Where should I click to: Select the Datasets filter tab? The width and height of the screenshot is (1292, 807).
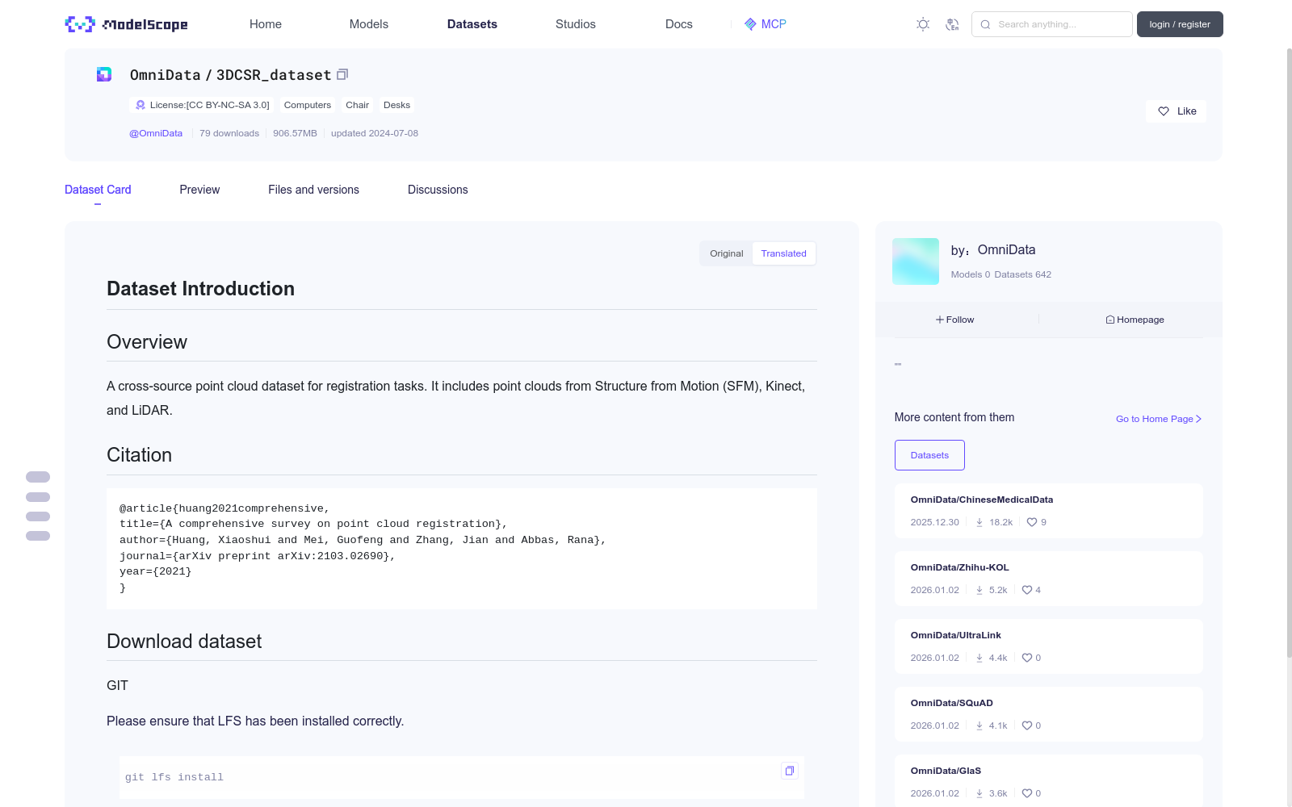coord(929,455)
